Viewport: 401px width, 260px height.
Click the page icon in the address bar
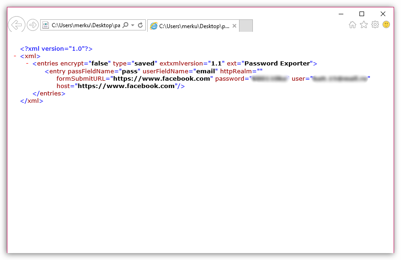46,25
